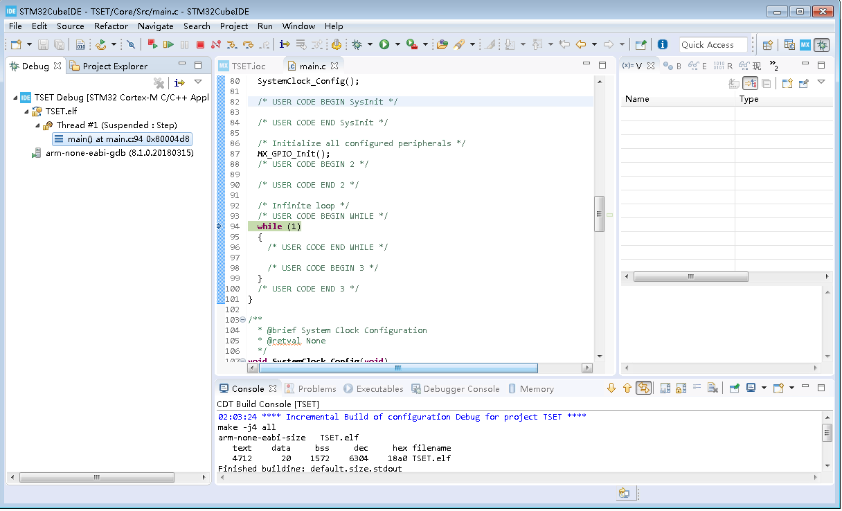Open the Debug view menu triangle
842x511 pixels.
198,82
